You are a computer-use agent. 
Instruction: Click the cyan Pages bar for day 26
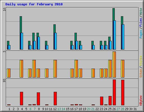[x=115, y=35]
